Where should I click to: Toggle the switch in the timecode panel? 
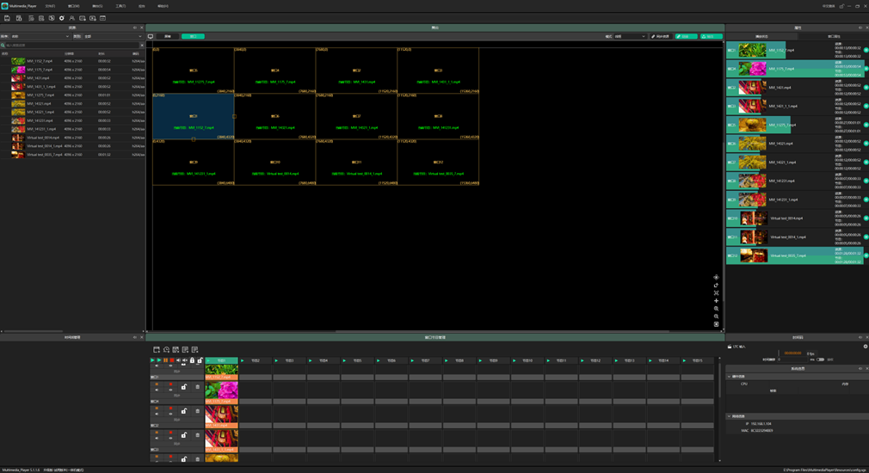tap(820, 359)
